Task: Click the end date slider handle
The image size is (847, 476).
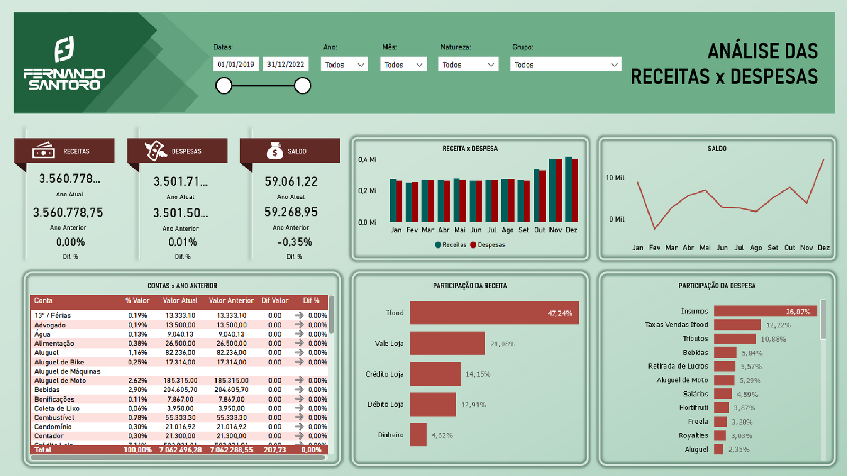Action: point(302,86)
